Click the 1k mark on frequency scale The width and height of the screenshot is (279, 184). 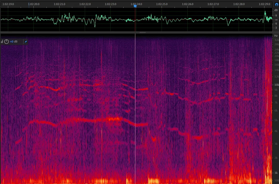[x=276, y=173]
